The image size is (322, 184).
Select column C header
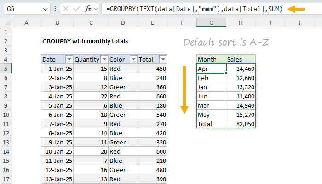pos(91,23)
